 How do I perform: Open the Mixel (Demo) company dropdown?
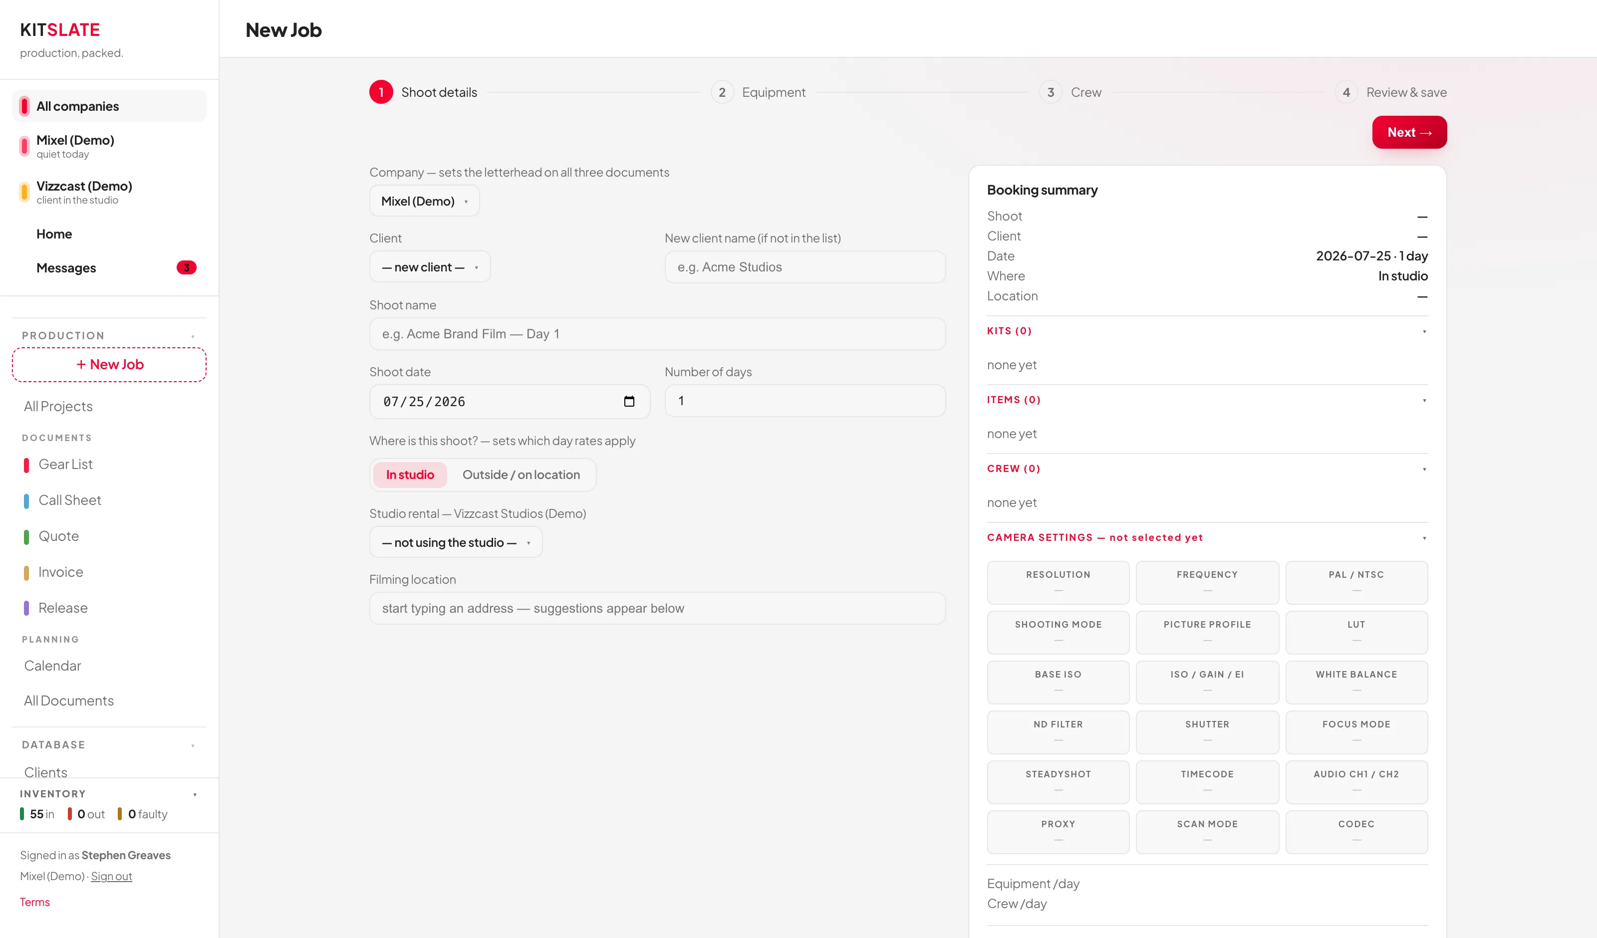pos(425,201)
